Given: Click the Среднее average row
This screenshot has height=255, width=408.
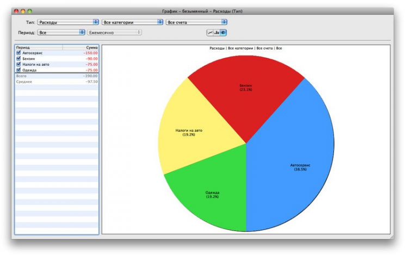Looking at the screenshot, I should point(57,82).
